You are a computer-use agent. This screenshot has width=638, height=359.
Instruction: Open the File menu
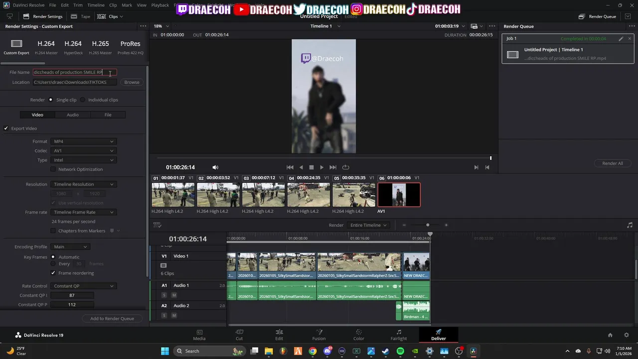(x=52, y=5)
